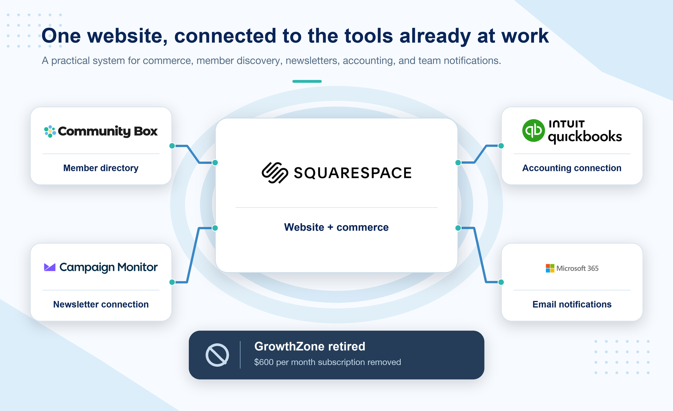Click the connector dot on QuickBooks card
Screen dimensions: 673x411
[501, 146]
